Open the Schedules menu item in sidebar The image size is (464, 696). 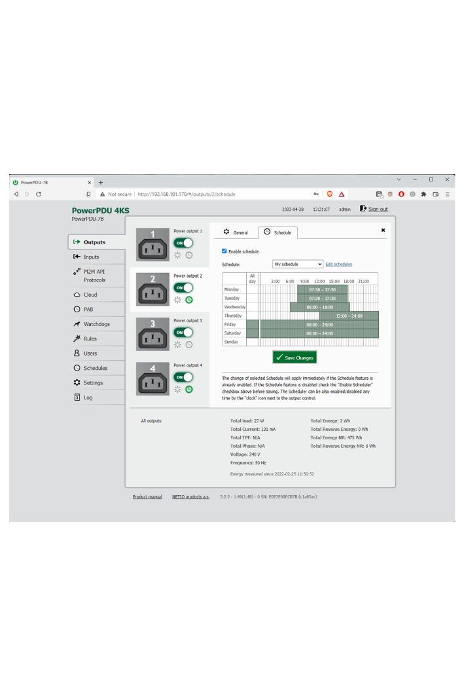point(95,368)
